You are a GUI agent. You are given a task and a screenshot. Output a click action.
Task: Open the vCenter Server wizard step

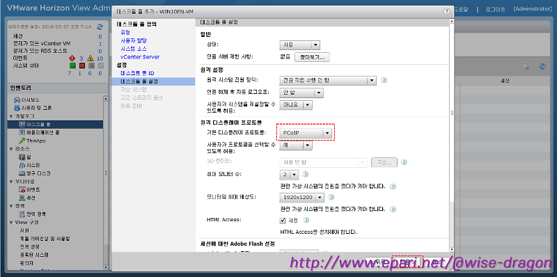(140, 57)
